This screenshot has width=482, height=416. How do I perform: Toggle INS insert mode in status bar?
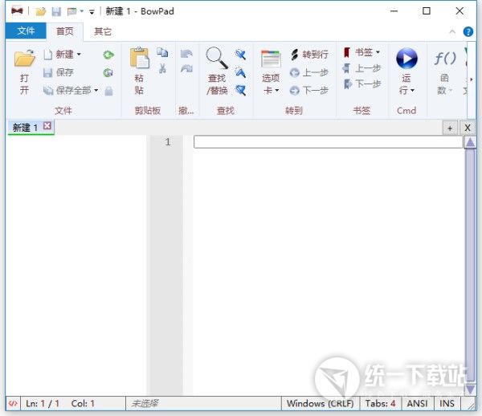(447, 403)
